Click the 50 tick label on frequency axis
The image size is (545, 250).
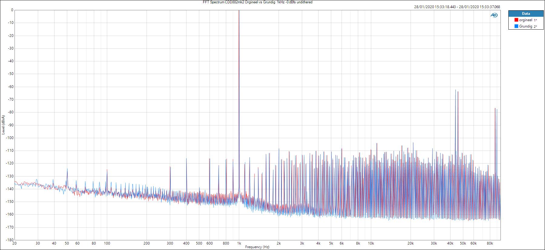[x=67, y=243]
